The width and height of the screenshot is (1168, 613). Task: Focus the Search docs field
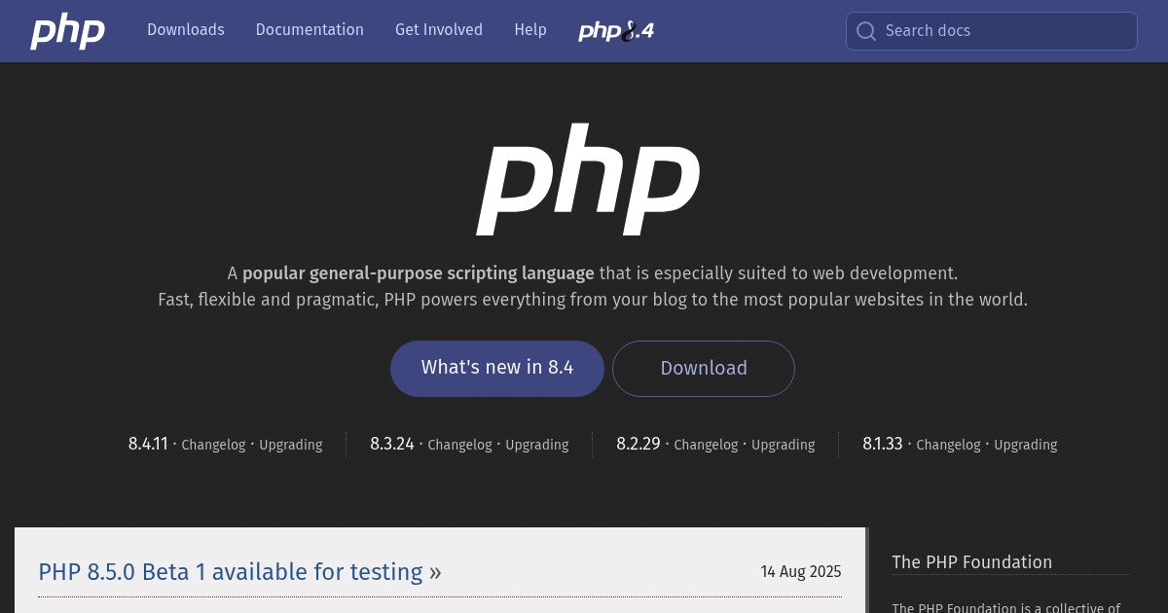[x=1003, y=31]
